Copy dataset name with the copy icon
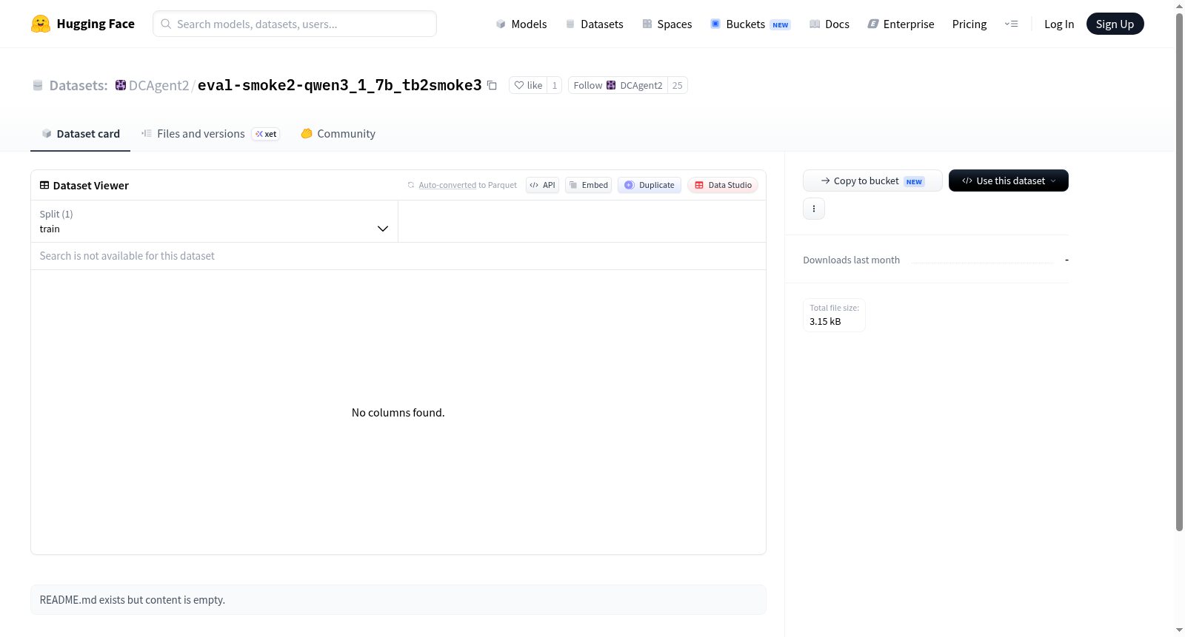 pos(492,85)
